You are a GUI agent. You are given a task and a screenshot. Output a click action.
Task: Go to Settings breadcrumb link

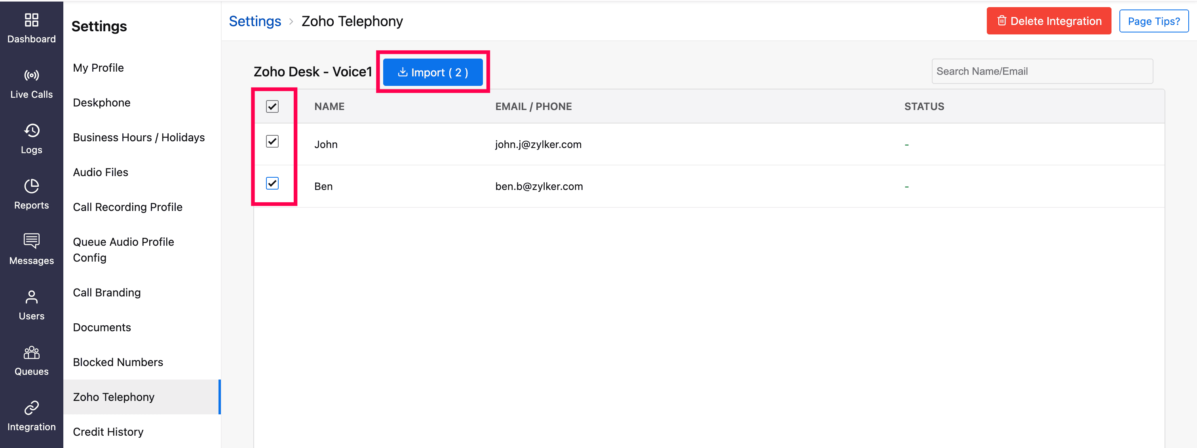pos(255,21)
